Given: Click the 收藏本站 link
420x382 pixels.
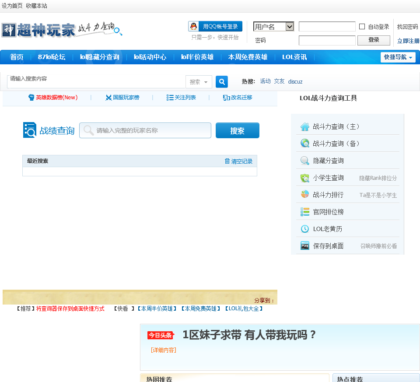Looking at the screenshot, I should (x=36, y=6).
